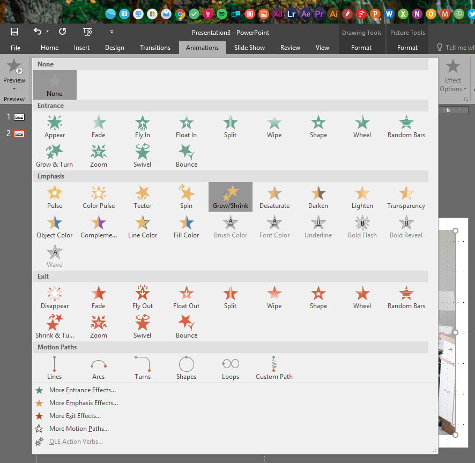Select the Disappear exit animation

click(55, 297)
